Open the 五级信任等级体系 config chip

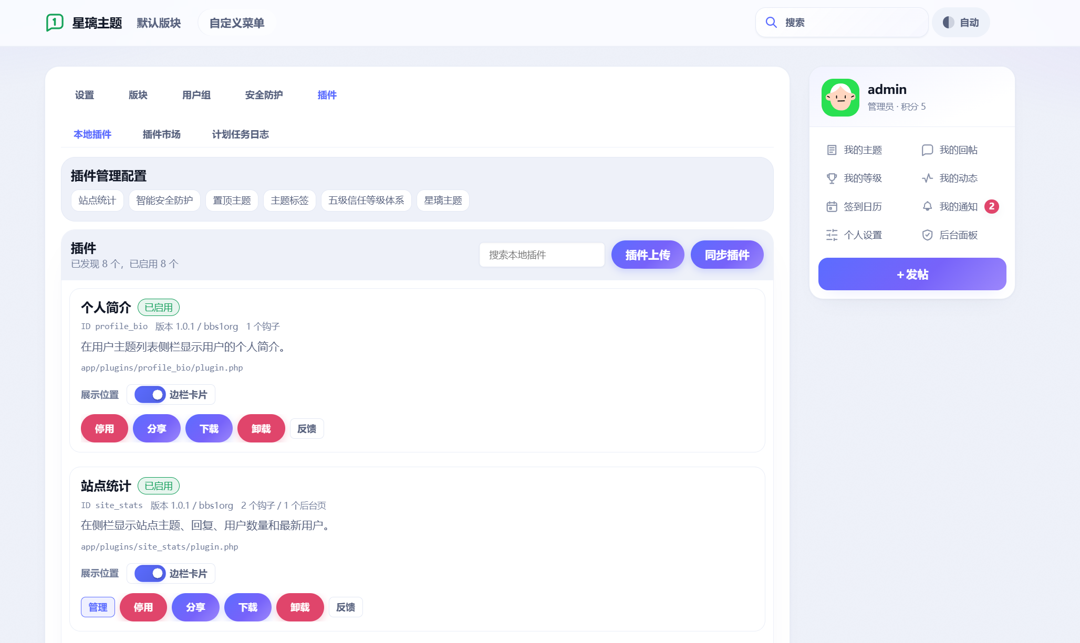click(366, 201)
